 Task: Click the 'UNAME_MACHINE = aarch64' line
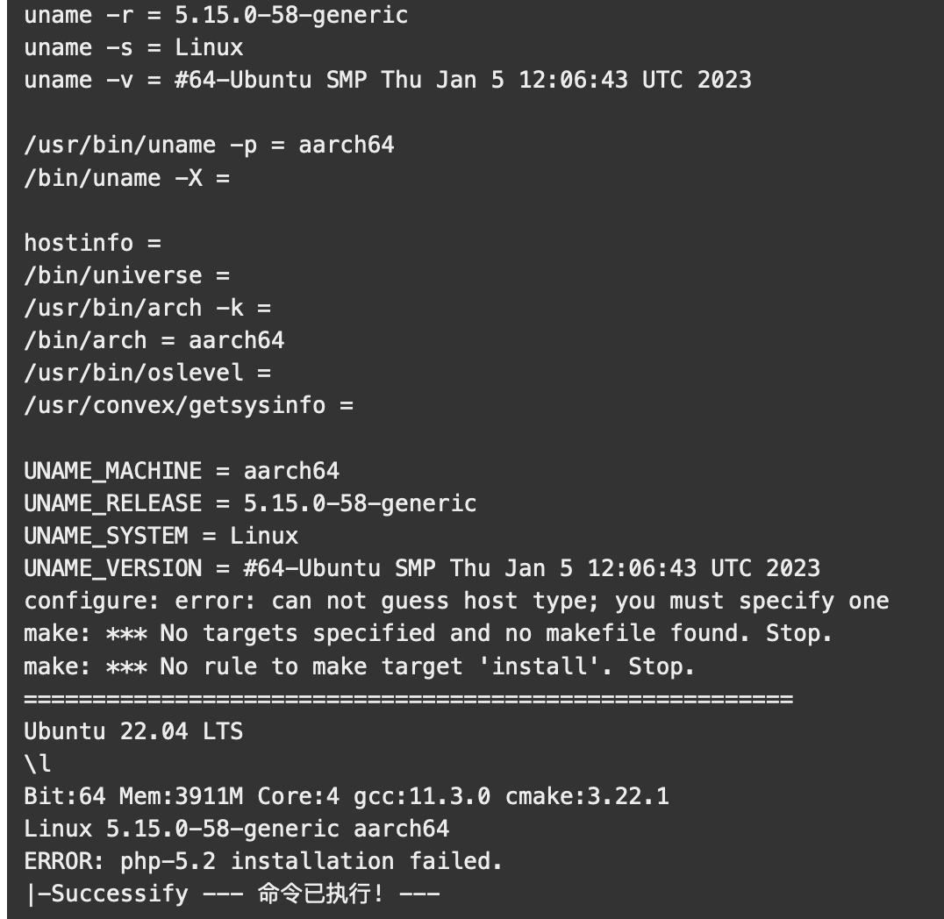tap(182, 471)
